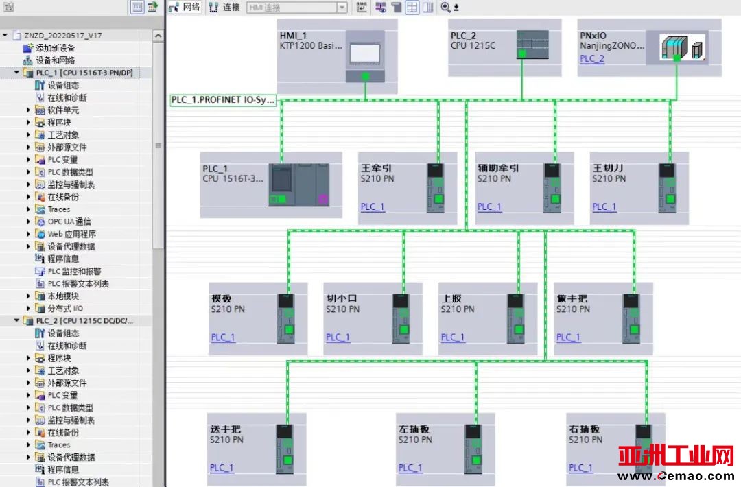Open 程序信息 under PLC_1
This screenshot has height=487, width=741.
pyautogui.click(x=63, y=259)
